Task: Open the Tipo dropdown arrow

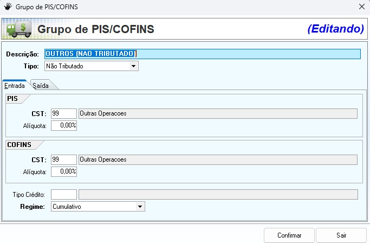Action: 134,67
